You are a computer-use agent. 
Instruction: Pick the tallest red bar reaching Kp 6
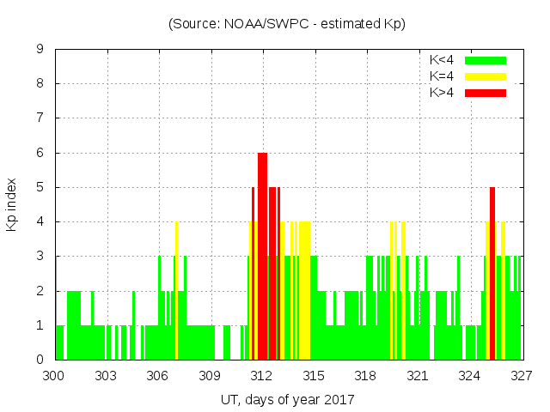tap(262, 257)
